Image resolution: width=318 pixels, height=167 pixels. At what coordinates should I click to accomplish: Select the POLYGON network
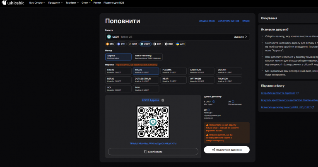(229, 80)
